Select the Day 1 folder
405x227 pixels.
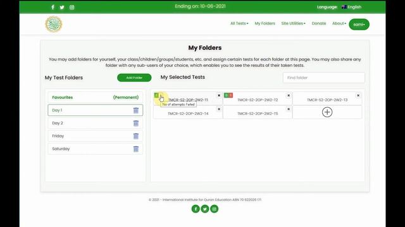[96, 110]
